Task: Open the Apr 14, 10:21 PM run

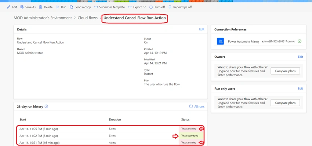Action: (x=39, y=143)
